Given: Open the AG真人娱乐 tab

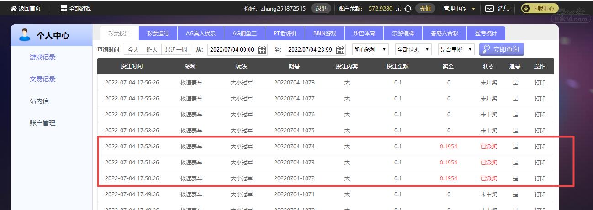Looking at the screenshot, I should pos(201,33).
